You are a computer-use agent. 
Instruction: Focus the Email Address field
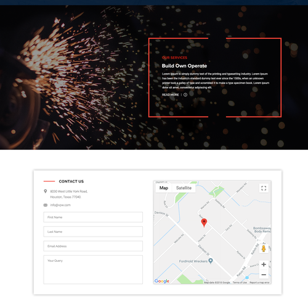[x=93, y=246]
